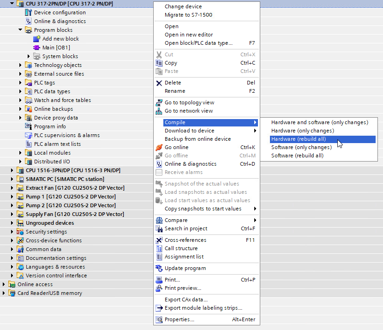383x330 pixels.
Task: Select Version control interface item
Action: tap(56, 276)
